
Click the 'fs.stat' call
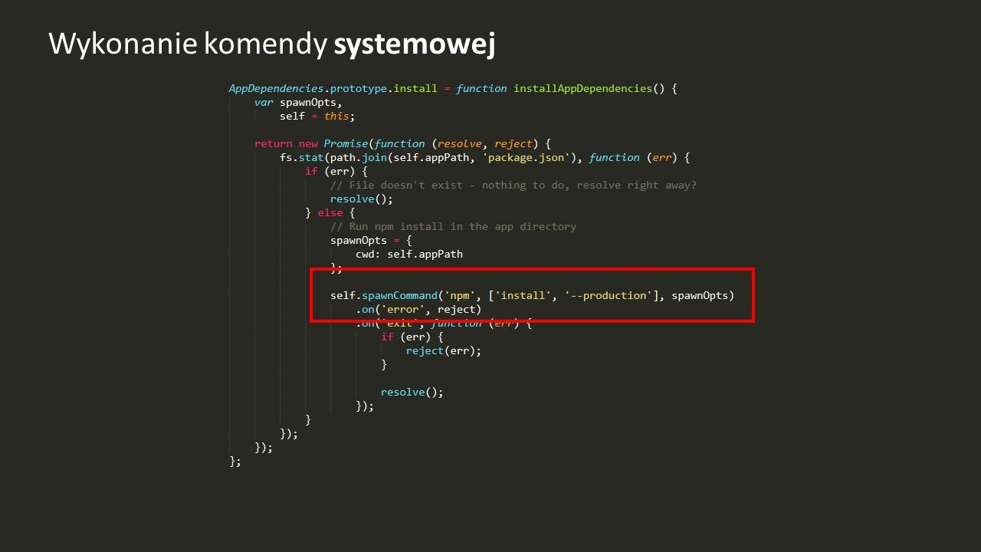[301, 157]
